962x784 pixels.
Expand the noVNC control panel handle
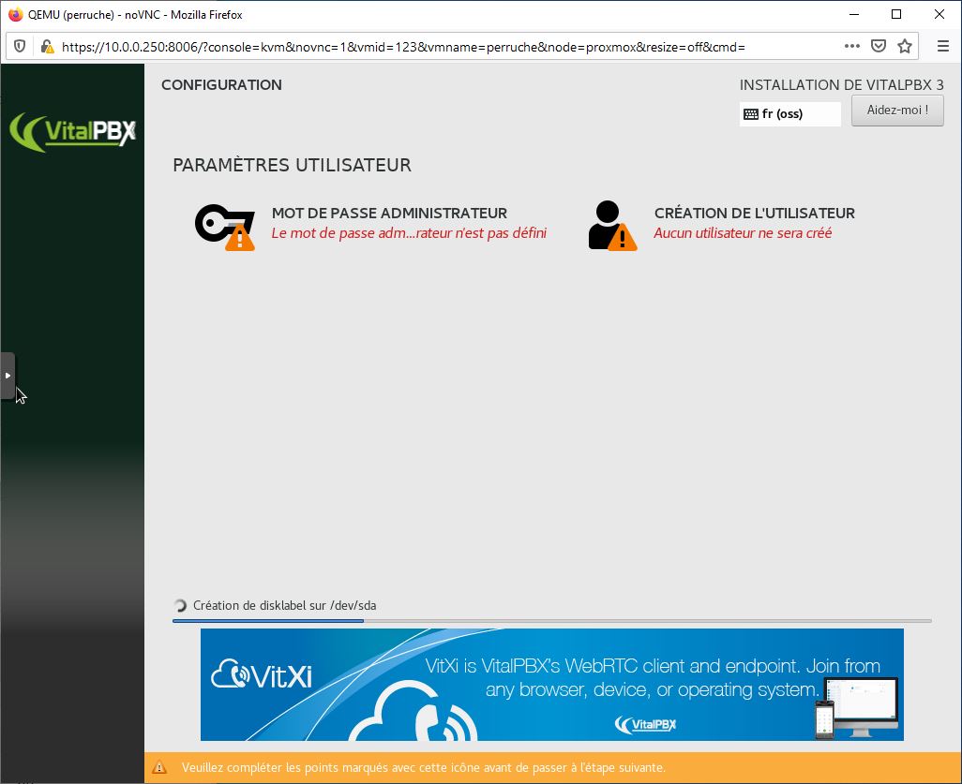(8, 376)
